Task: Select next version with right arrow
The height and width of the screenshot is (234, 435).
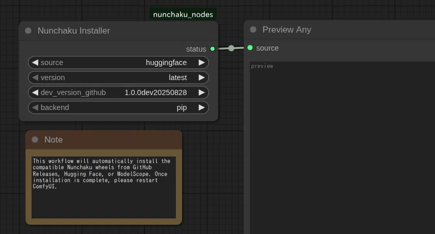Action: [x=202, y=77]
